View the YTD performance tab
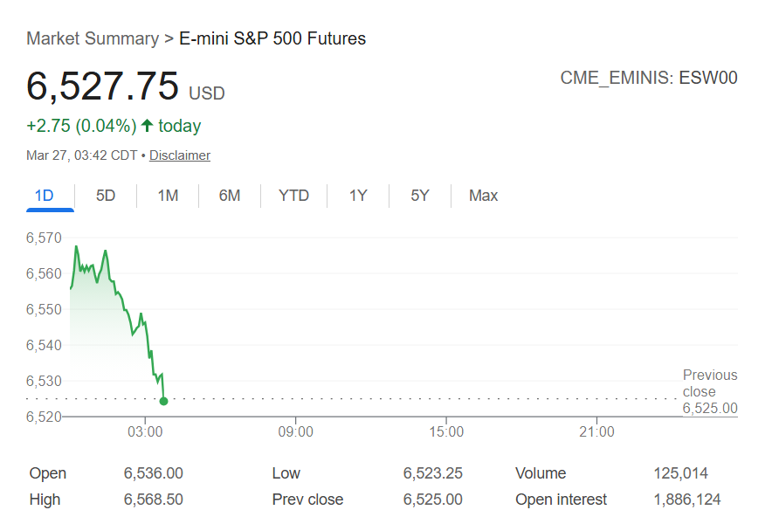Image resolution: width=772 pixels, height=517 pixels. pos(293,196)
